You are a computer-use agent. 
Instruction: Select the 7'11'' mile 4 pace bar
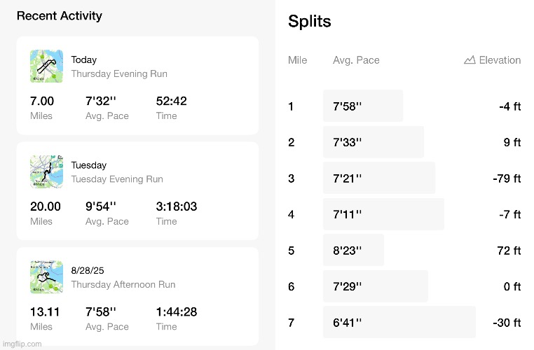[x=383, y=214]
